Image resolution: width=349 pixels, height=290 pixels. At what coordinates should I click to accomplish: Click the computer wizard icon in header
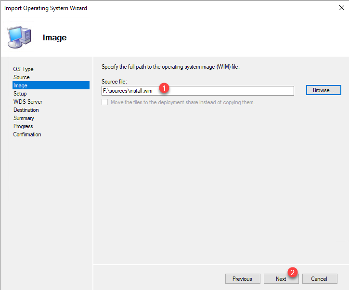pos(19,37)
